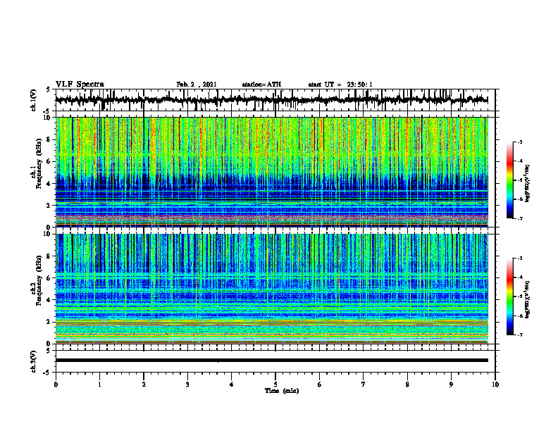The image size is (558, 431).
Task: Click the "-3" label on ch.1 colorbar
Action: pos(520,142)
